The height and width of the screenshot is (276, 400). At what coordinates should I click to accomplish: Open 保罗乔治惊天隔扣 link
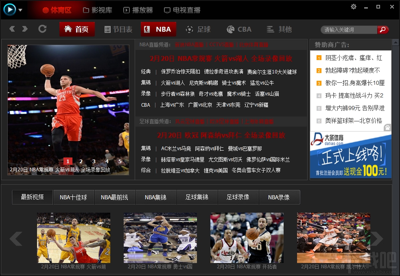click(181, 72)
